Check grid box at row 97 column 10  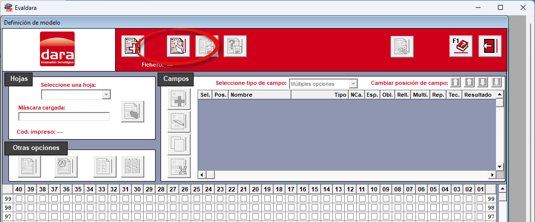374,216
